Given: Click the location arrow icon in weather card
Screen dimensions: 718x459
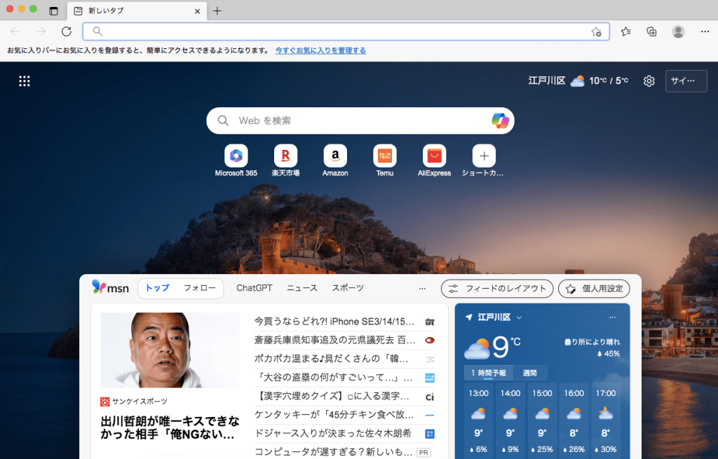Looking at the screenshot, I should coord(468,317).
